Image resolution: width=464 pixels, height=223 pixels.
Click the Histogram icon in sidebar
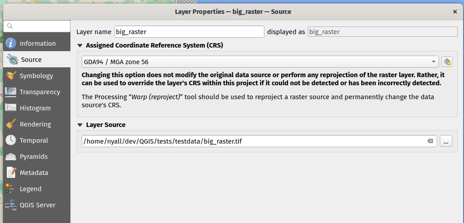pyautogui.click(x=11, y=108)
